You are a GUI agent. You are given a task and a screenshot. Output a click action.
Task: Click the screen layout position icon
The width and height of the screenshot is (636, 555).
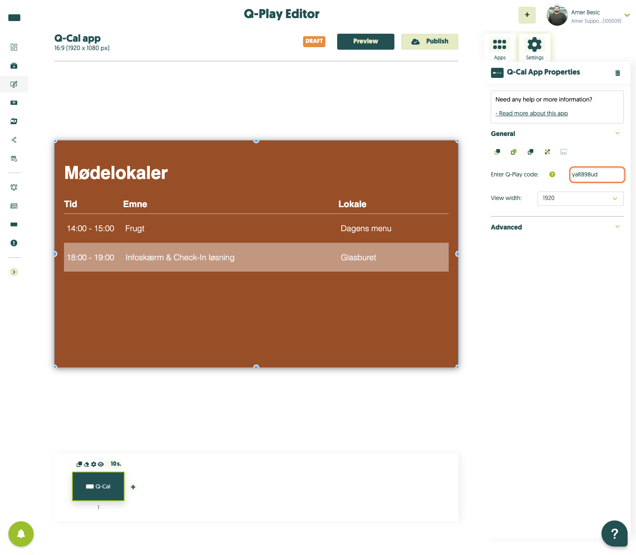pos(564,152)
